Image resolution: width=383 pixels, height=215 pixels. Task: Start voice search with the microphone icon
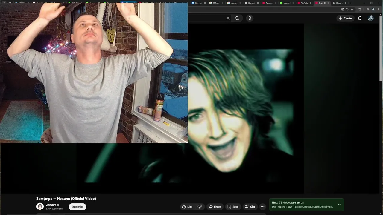pyautogui.click(x=250, y=18)
